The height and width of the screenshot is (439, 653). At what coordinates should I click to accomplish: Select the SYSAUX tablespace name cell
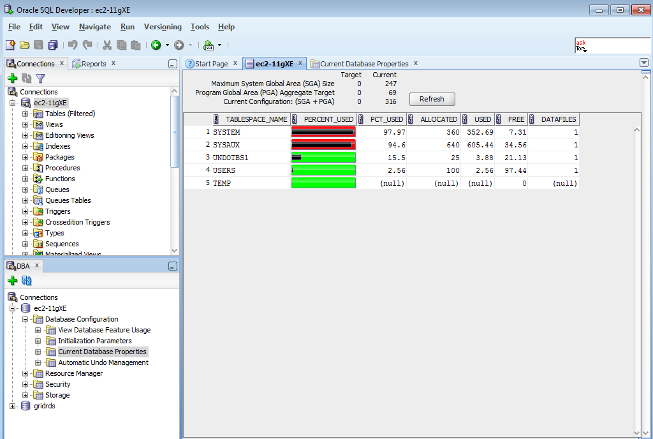point(251,145)
